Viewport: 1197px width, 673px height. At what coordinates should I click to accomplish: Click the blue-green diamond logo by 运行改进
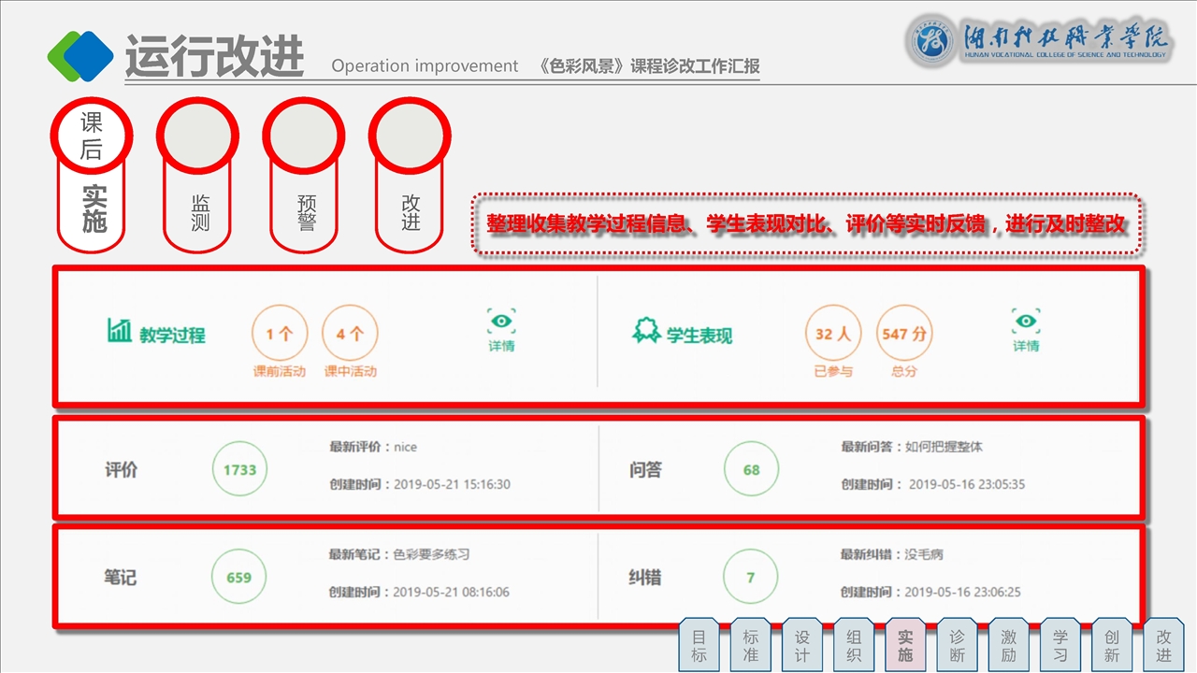click(80, 56)
